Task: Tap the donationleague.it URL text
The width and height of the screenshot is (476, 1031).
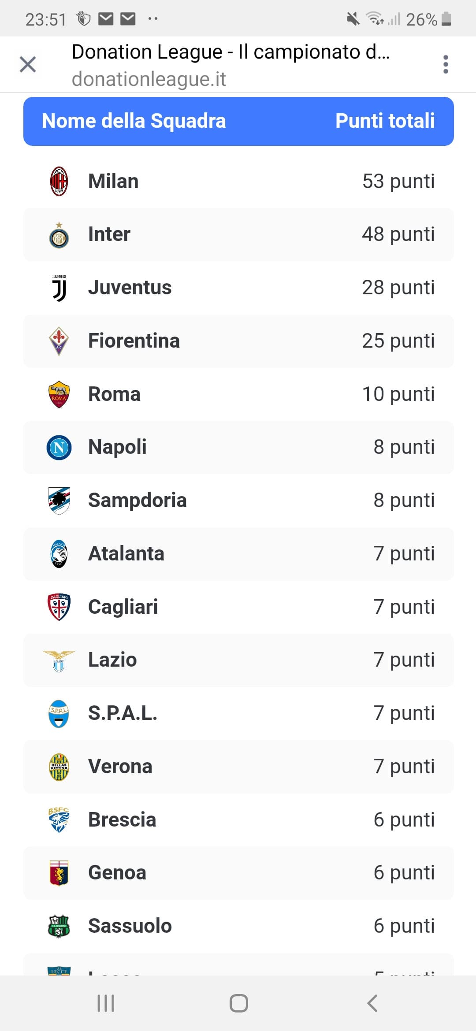Action: click(x=149, y=79)
